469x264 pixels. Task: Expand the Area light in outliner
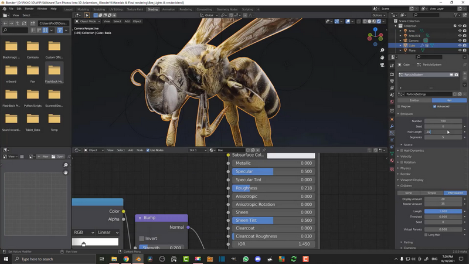coord(400,31)
